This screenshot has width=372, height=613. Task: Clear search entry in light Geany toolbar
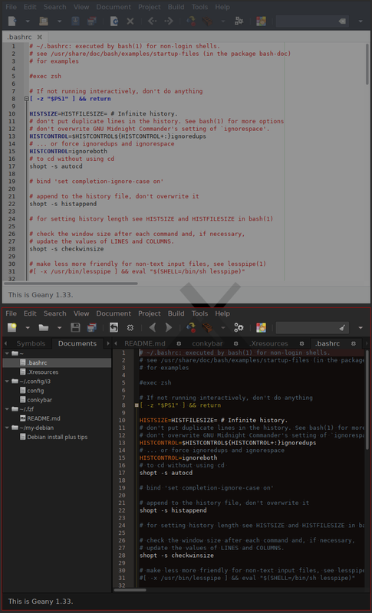(342, 21)
